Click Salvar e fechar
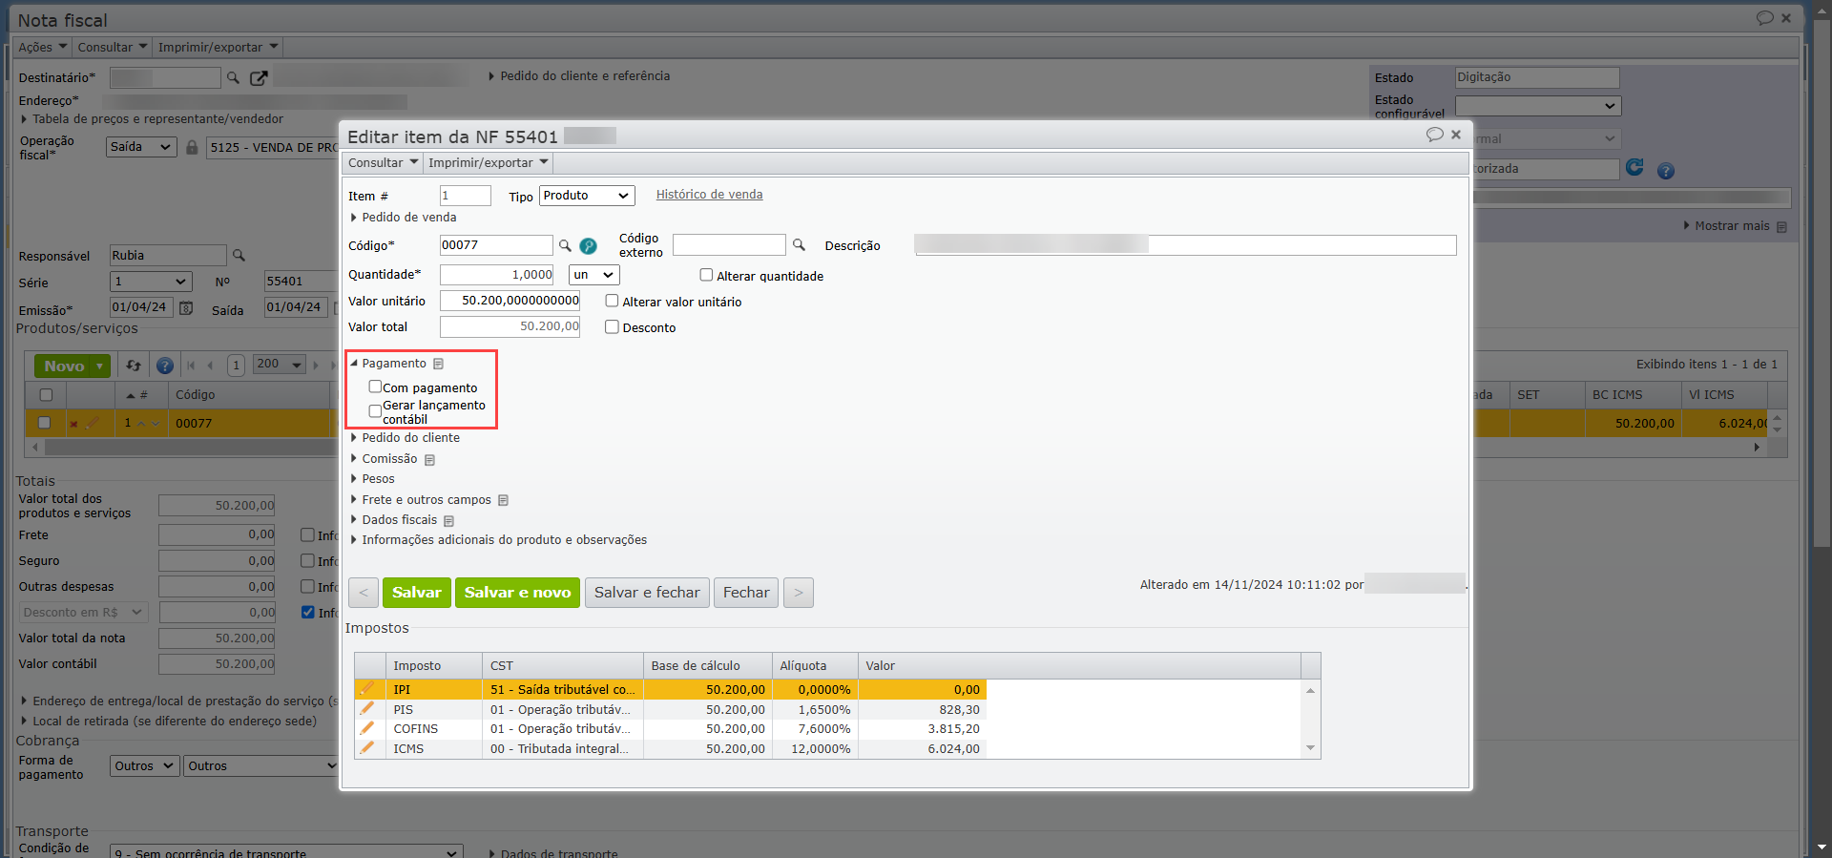Image resolution: width=1832 pixels, height=858 pixels. pos(647,593)
